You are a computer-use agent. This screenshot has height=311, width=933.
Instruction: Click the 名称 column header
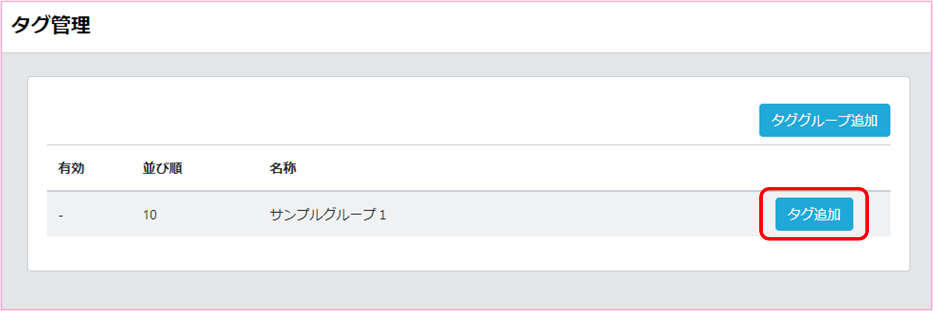283,168
